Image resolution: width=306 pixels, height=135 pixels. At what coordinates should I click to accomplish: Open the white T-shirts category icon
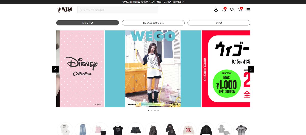pyautogui.click(x=65, y=129)
